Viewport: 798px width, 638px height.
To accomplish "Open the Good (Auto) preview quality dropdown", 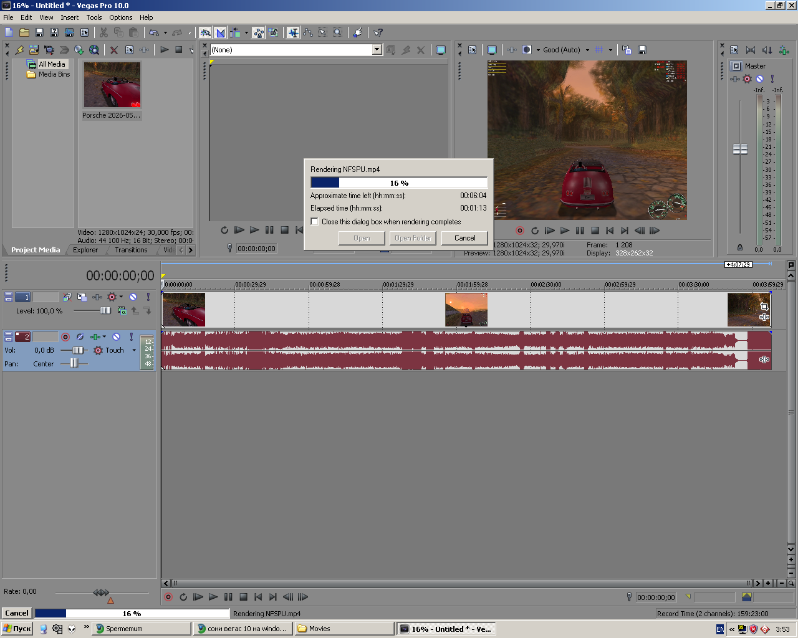I will pyautogui.click(x=587, y=50).
